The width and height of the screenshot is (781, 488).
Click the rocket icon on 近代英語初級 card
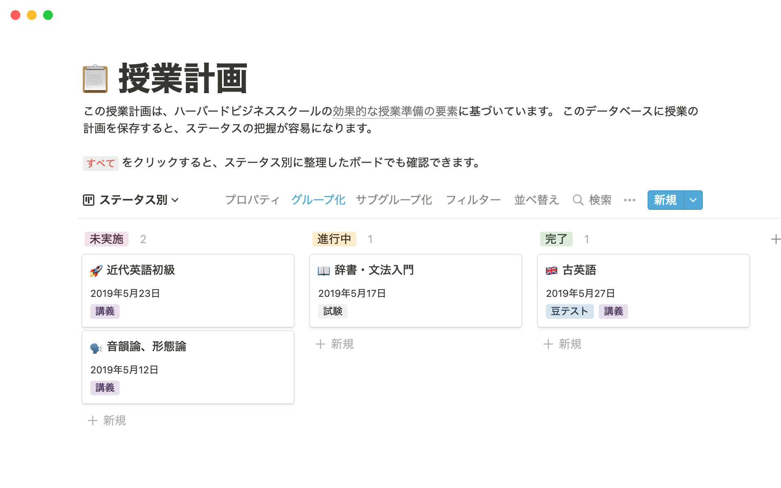[x=96, y=270]
